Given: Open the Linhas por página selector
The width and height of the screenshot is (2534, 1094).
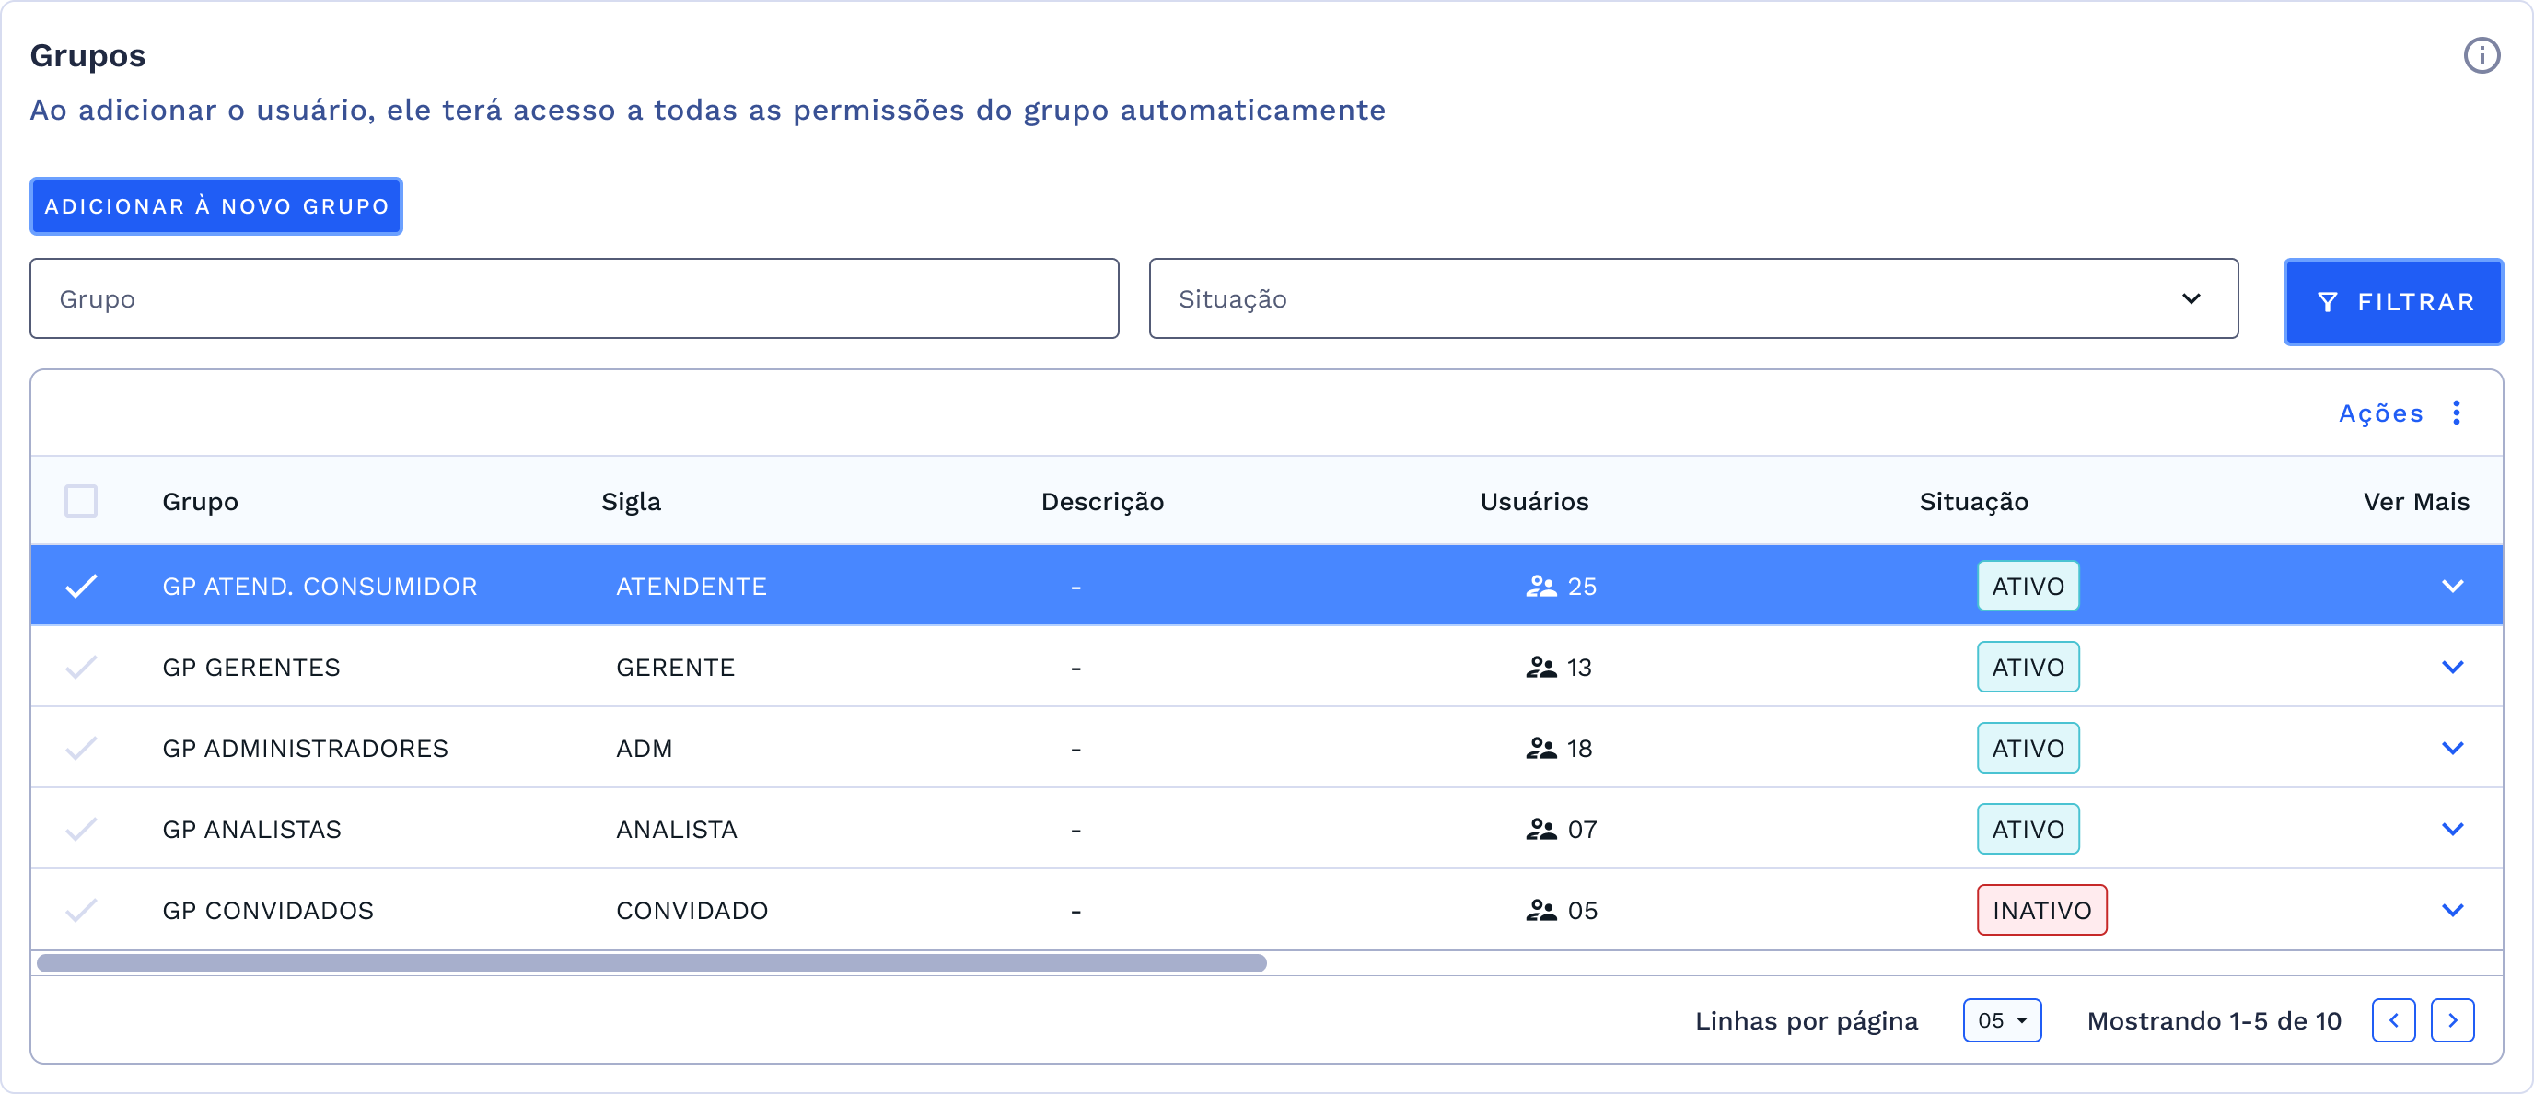Looking at the screenshot, I should [x=2002, y=1020].
